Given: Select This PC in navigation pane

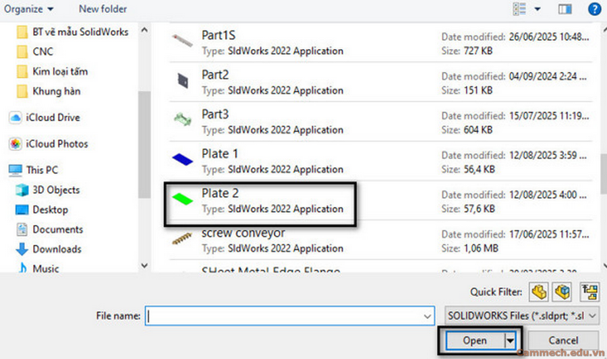Looking at the screenshot, I should 33,170.
